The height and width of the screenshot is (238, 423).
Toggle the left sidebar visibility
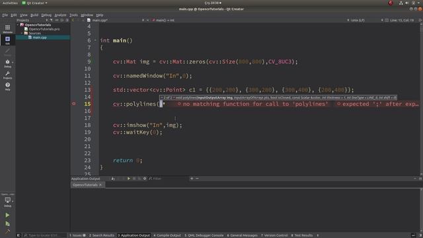click(x=19, y=235)
